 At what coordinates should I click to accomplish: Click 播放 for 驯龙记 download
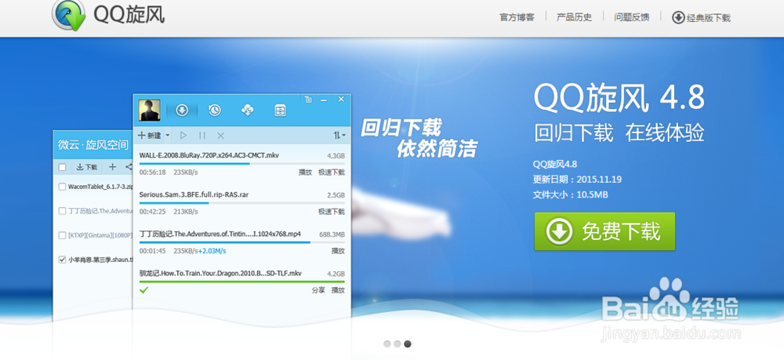tap(338, 290)
